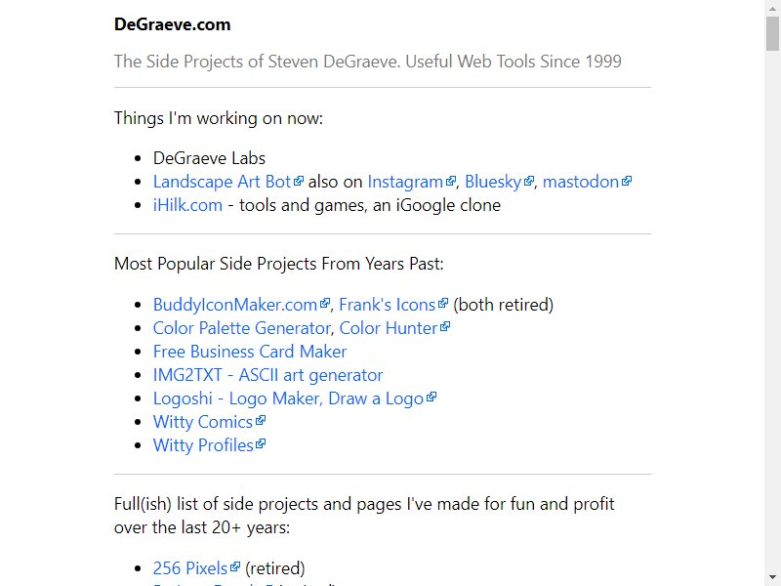Click external-link icon next to Instagram

pos(451,181)
